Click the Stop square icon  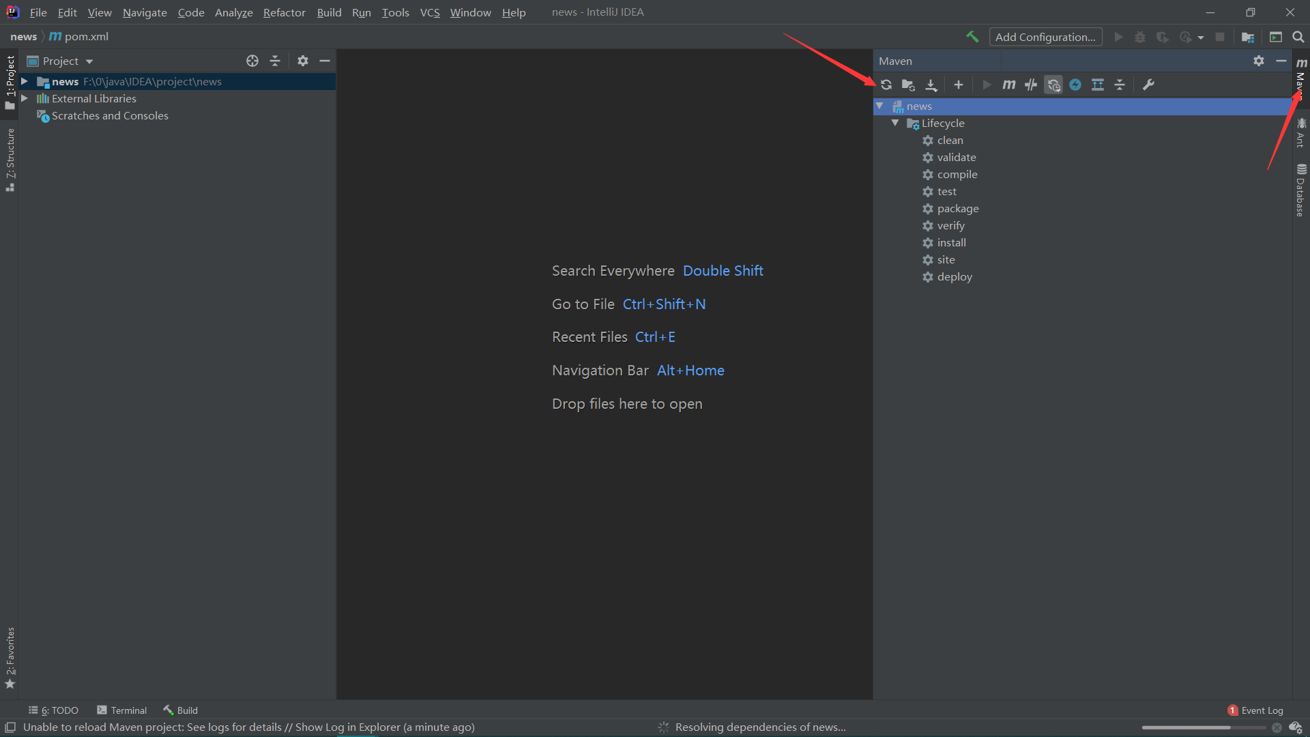click(1220, 37)
